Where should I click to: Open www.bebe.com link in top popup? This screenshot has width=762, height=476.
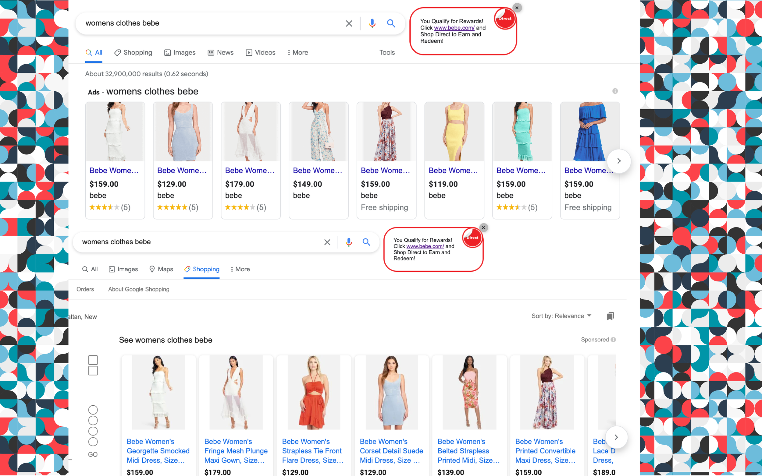[454, 28]
